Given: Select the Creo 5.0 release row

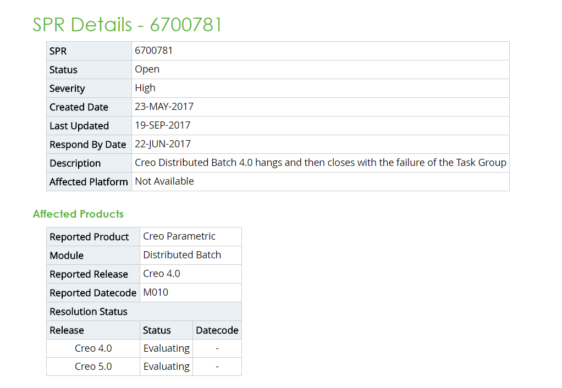Looking at the screenshot, I should pos(93,367).
